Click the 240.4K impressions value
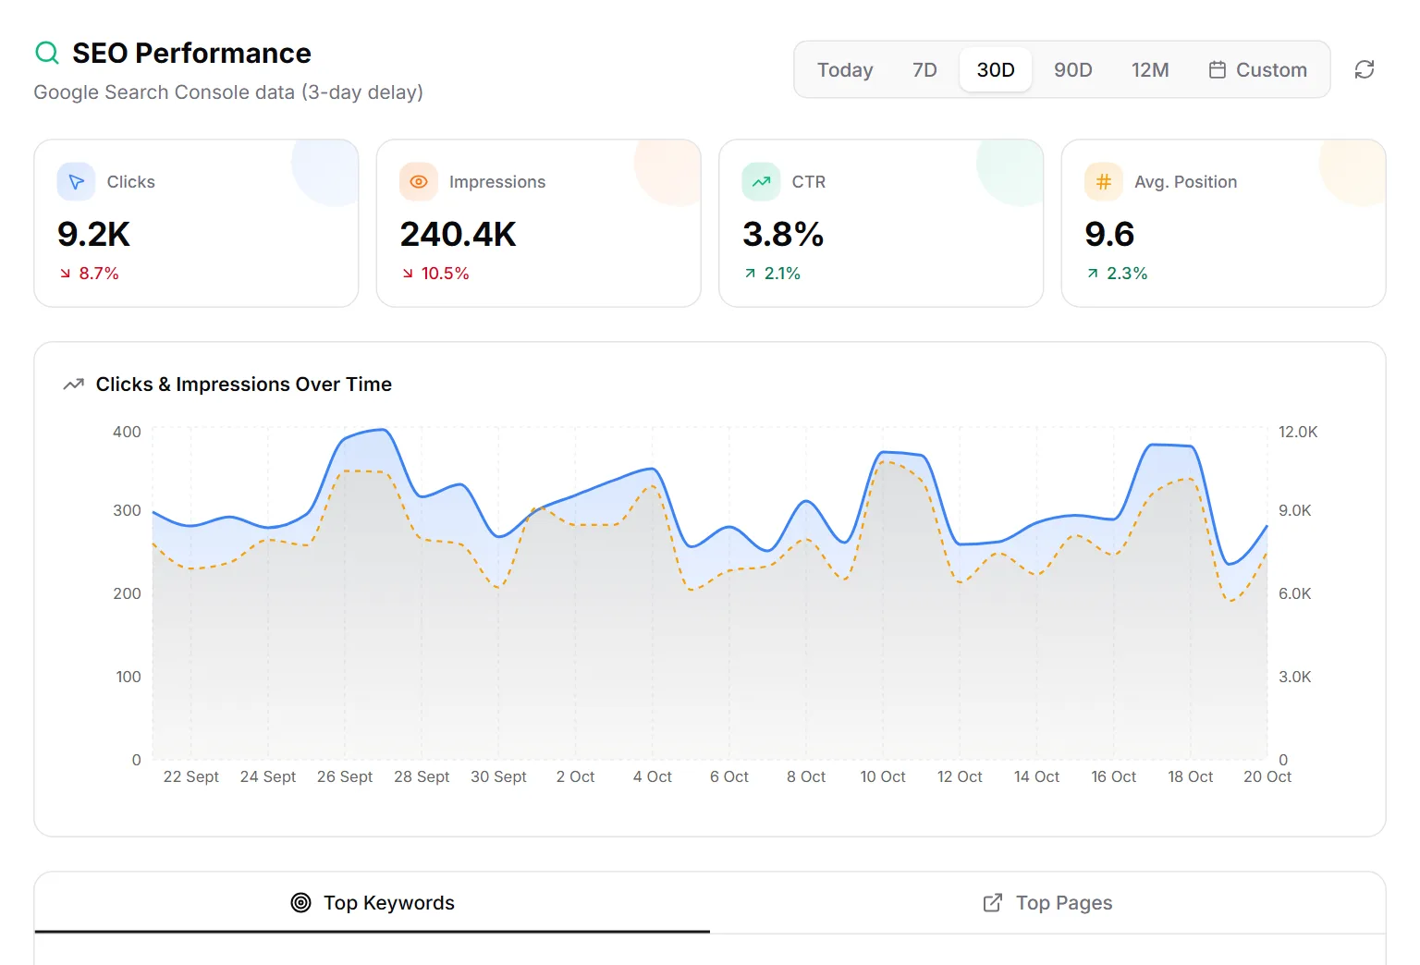The image size is (1420, 965). (x=459, y=235)
